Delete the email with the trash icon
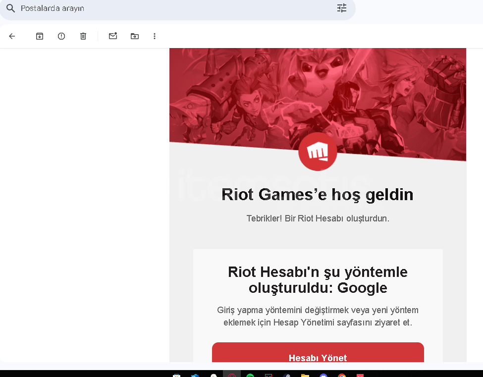Viewport: 483px width, 377px height. (83, 36)
